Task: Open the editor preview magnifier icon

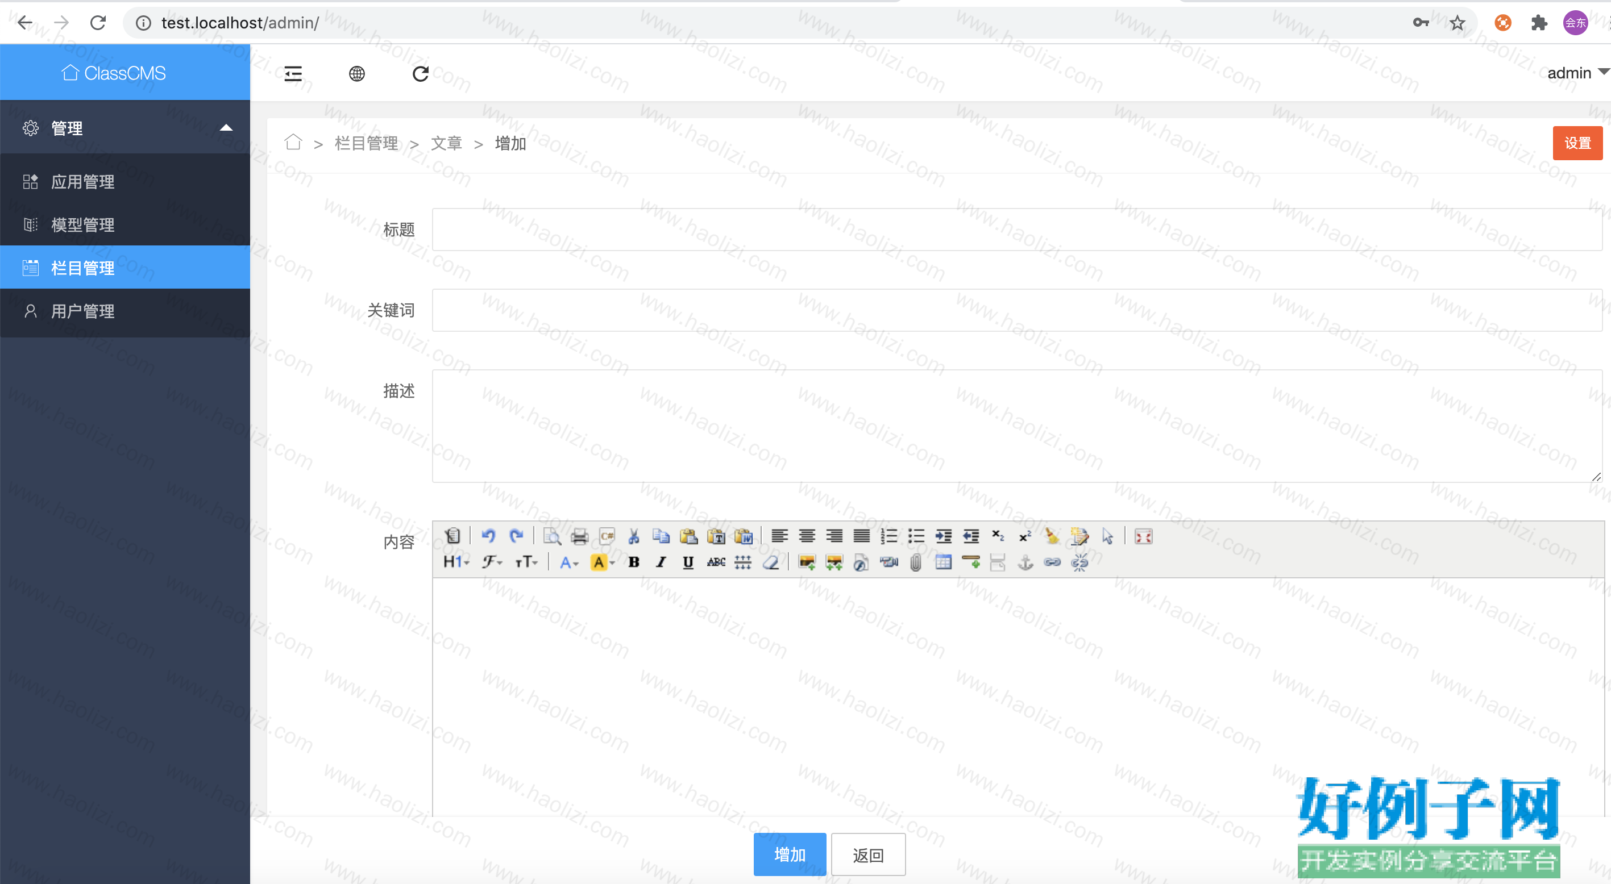Action: pyautogui.click(x=551, y=536)
